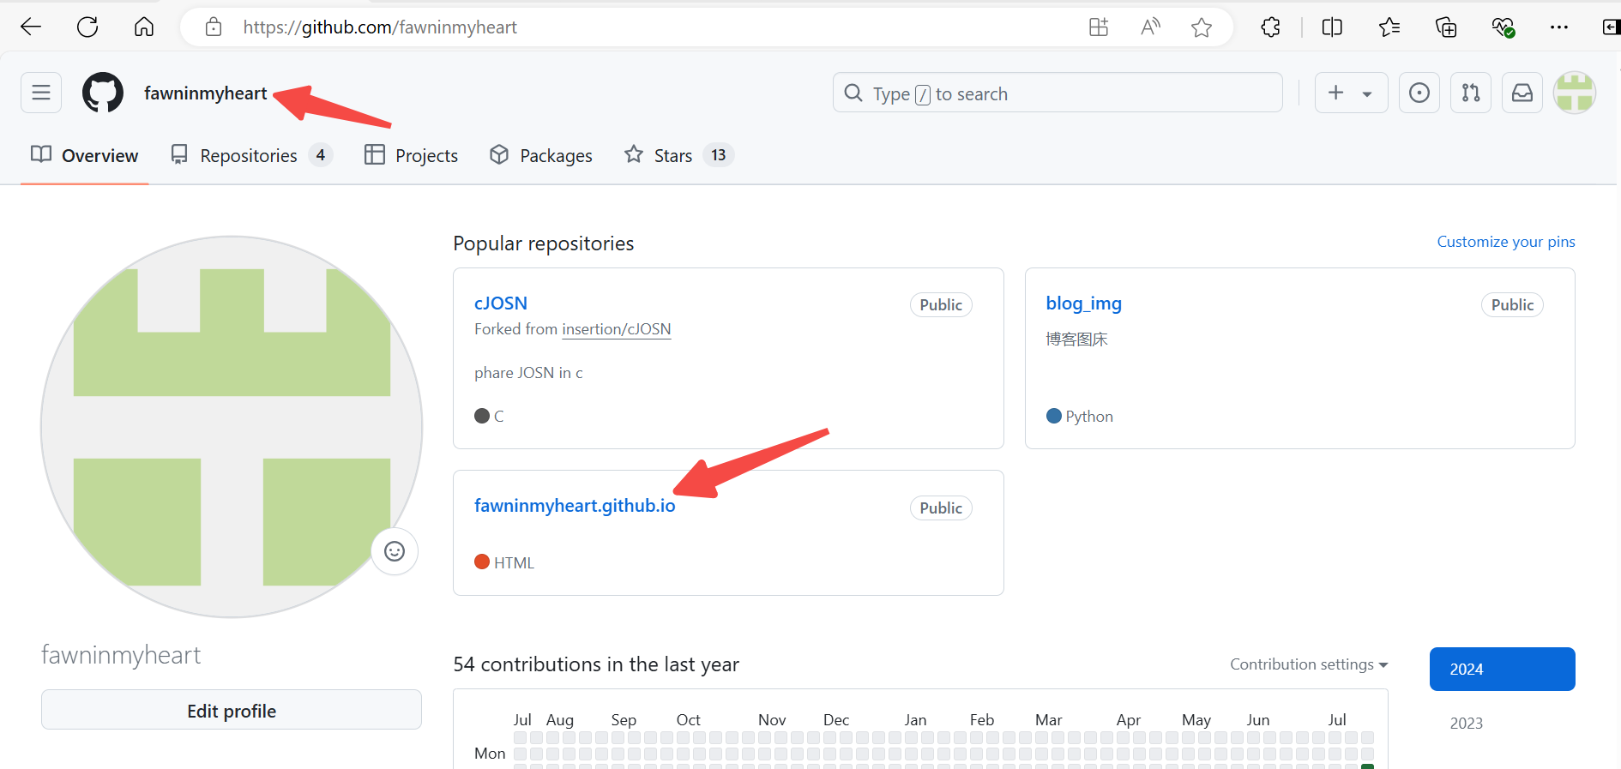1621x769 pixels.
Task: Open the GitHub notifications inbox icon
Action: pyautogui.click(x=1522, y=93)
